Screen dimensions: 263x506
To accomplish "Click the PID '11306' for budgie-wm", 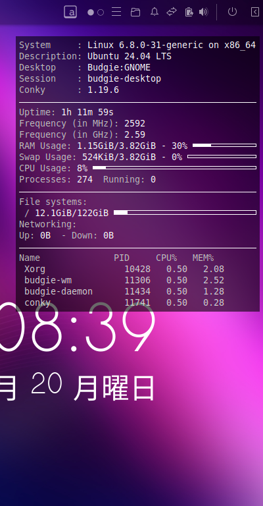I will tap(137, 280).
